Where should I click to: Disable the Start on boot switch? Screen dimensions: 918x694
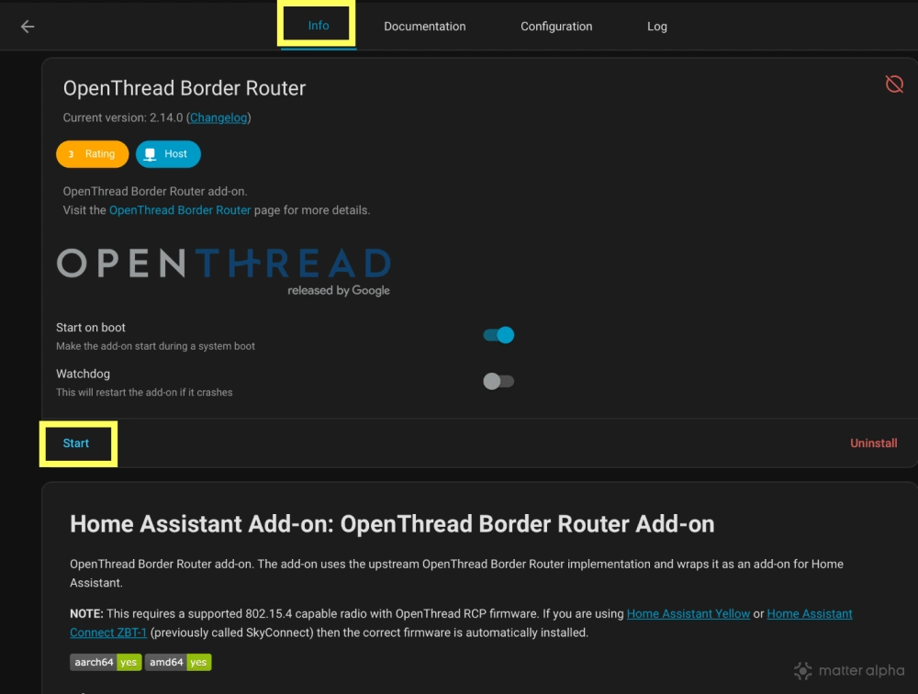click(x=498, y=335)
